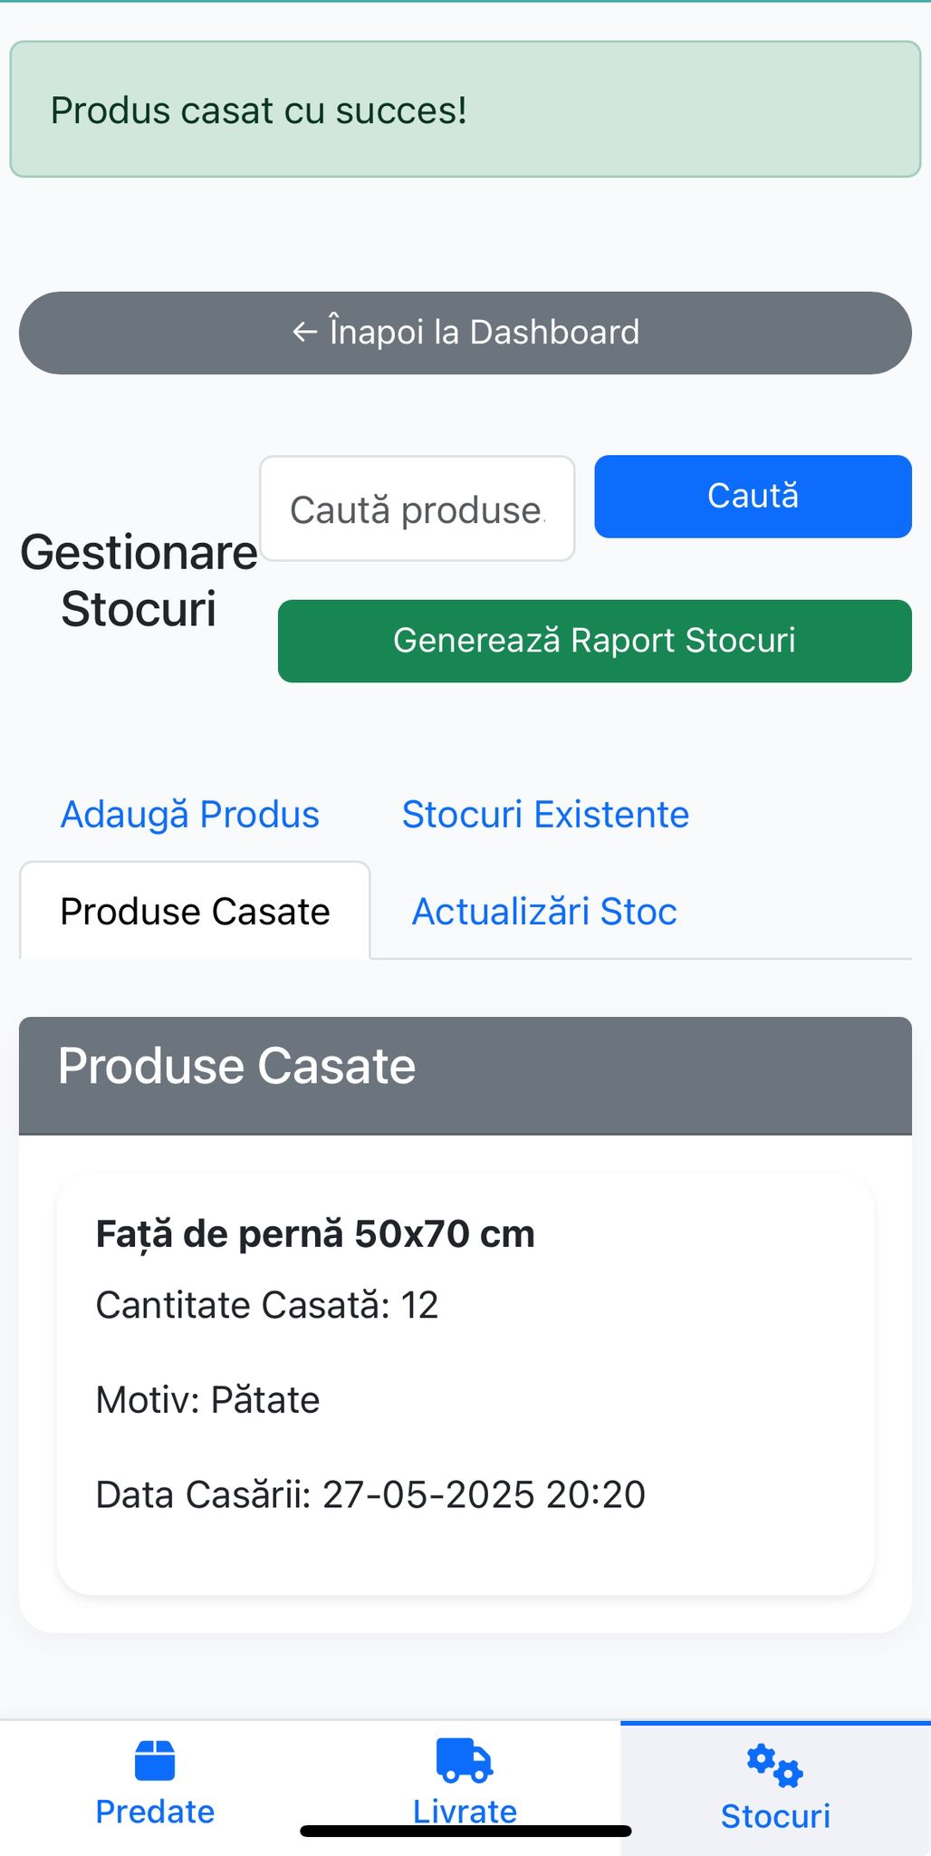Focus the Caută produse search field
931x1856 pixels.
[417, 509]
